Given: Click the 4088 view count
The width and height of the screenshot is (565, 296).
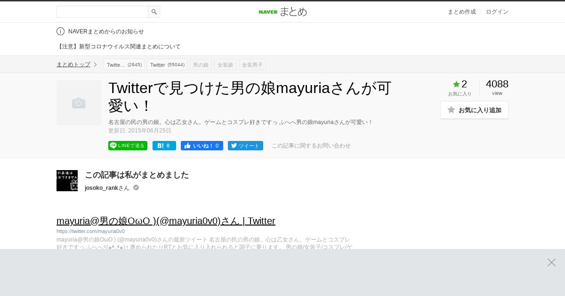Looking at the screenshot, I should [497, 84].
